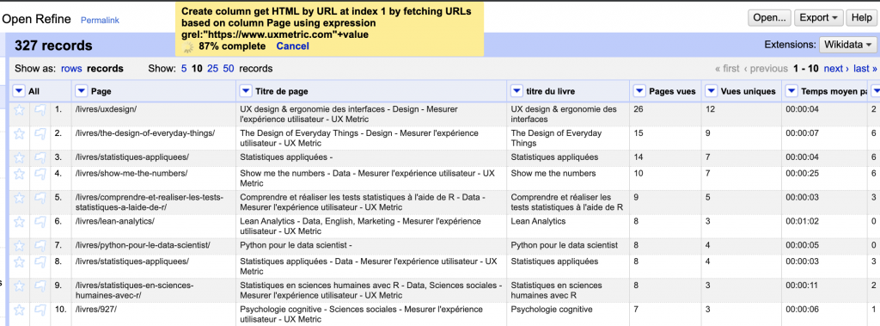Flag row 7 python-pour-le-data-scientist
The image size is (880, 326).
[x=40, y=246]
